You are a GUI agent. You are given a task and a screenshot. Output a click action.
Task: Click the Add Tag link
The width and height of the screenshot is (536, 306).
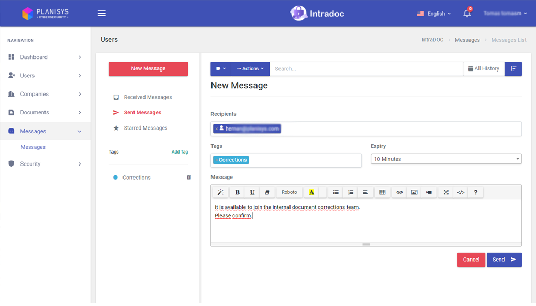pos(180,152)
